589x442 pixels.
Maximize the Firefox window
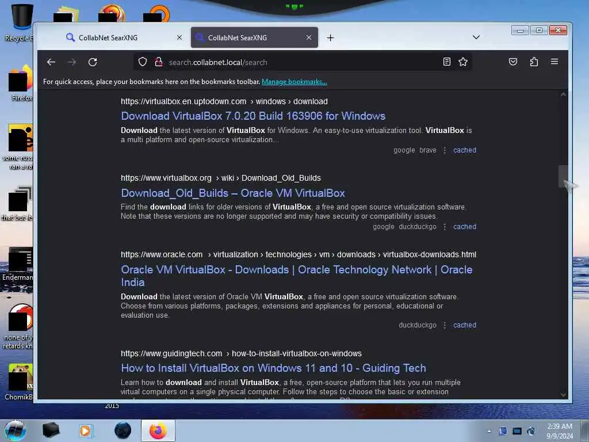tap(539, 31)
